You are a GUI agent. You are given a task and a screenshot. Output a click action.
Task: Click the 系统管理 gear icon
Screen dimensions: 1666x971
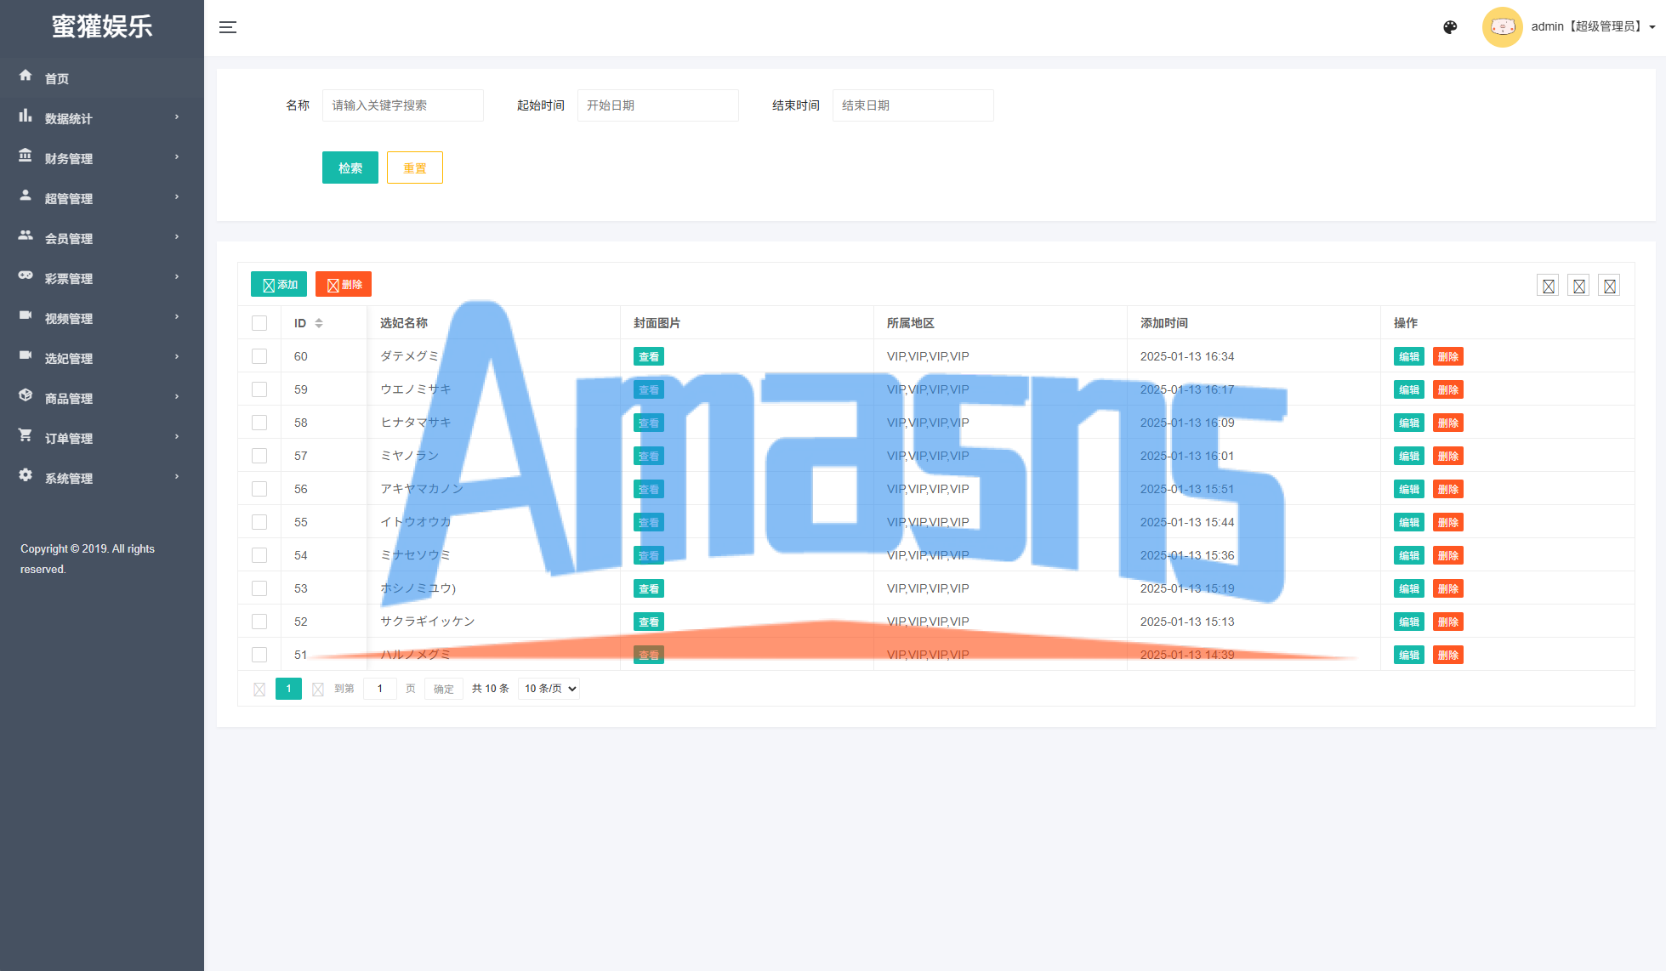[26, 475]
